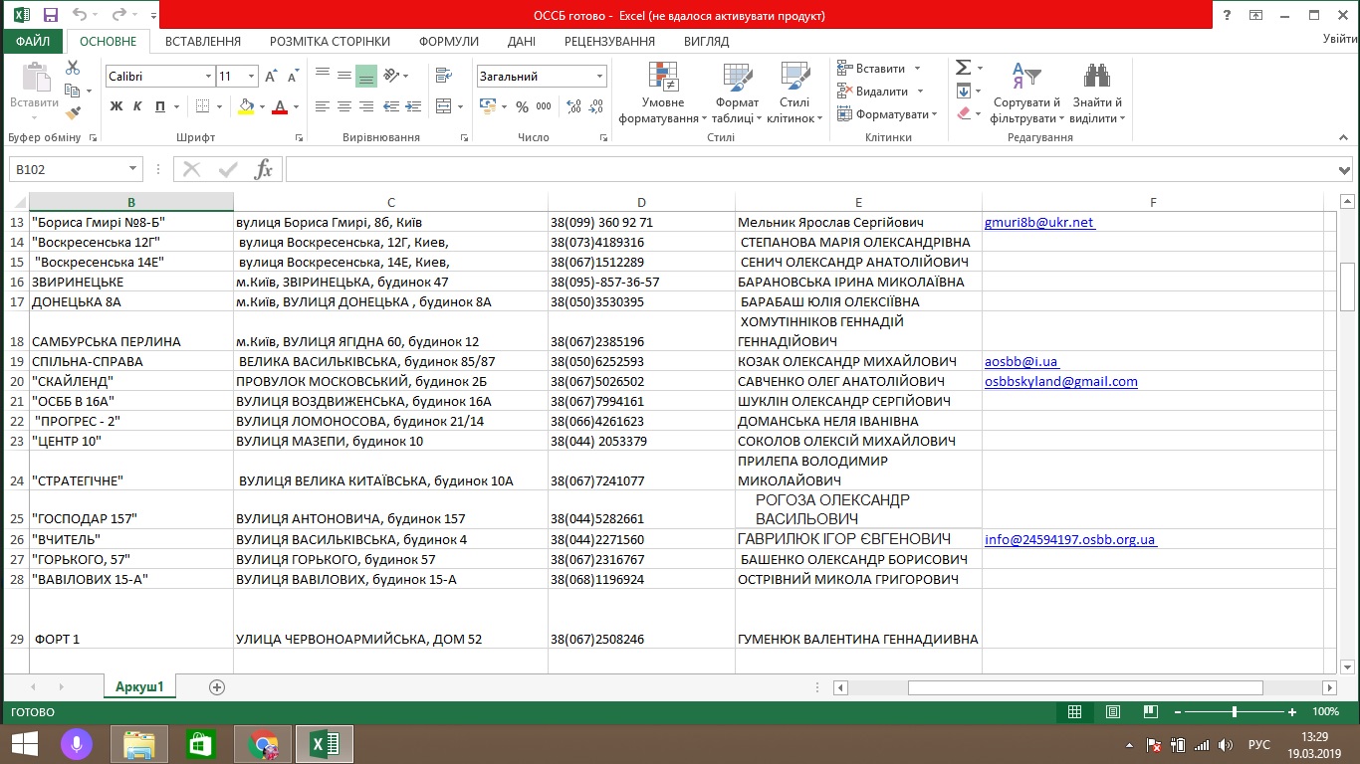Viewport: 1360px width, 764px height.
Task: Expand the font size dropdown showing 11
Action: [252, 77]
